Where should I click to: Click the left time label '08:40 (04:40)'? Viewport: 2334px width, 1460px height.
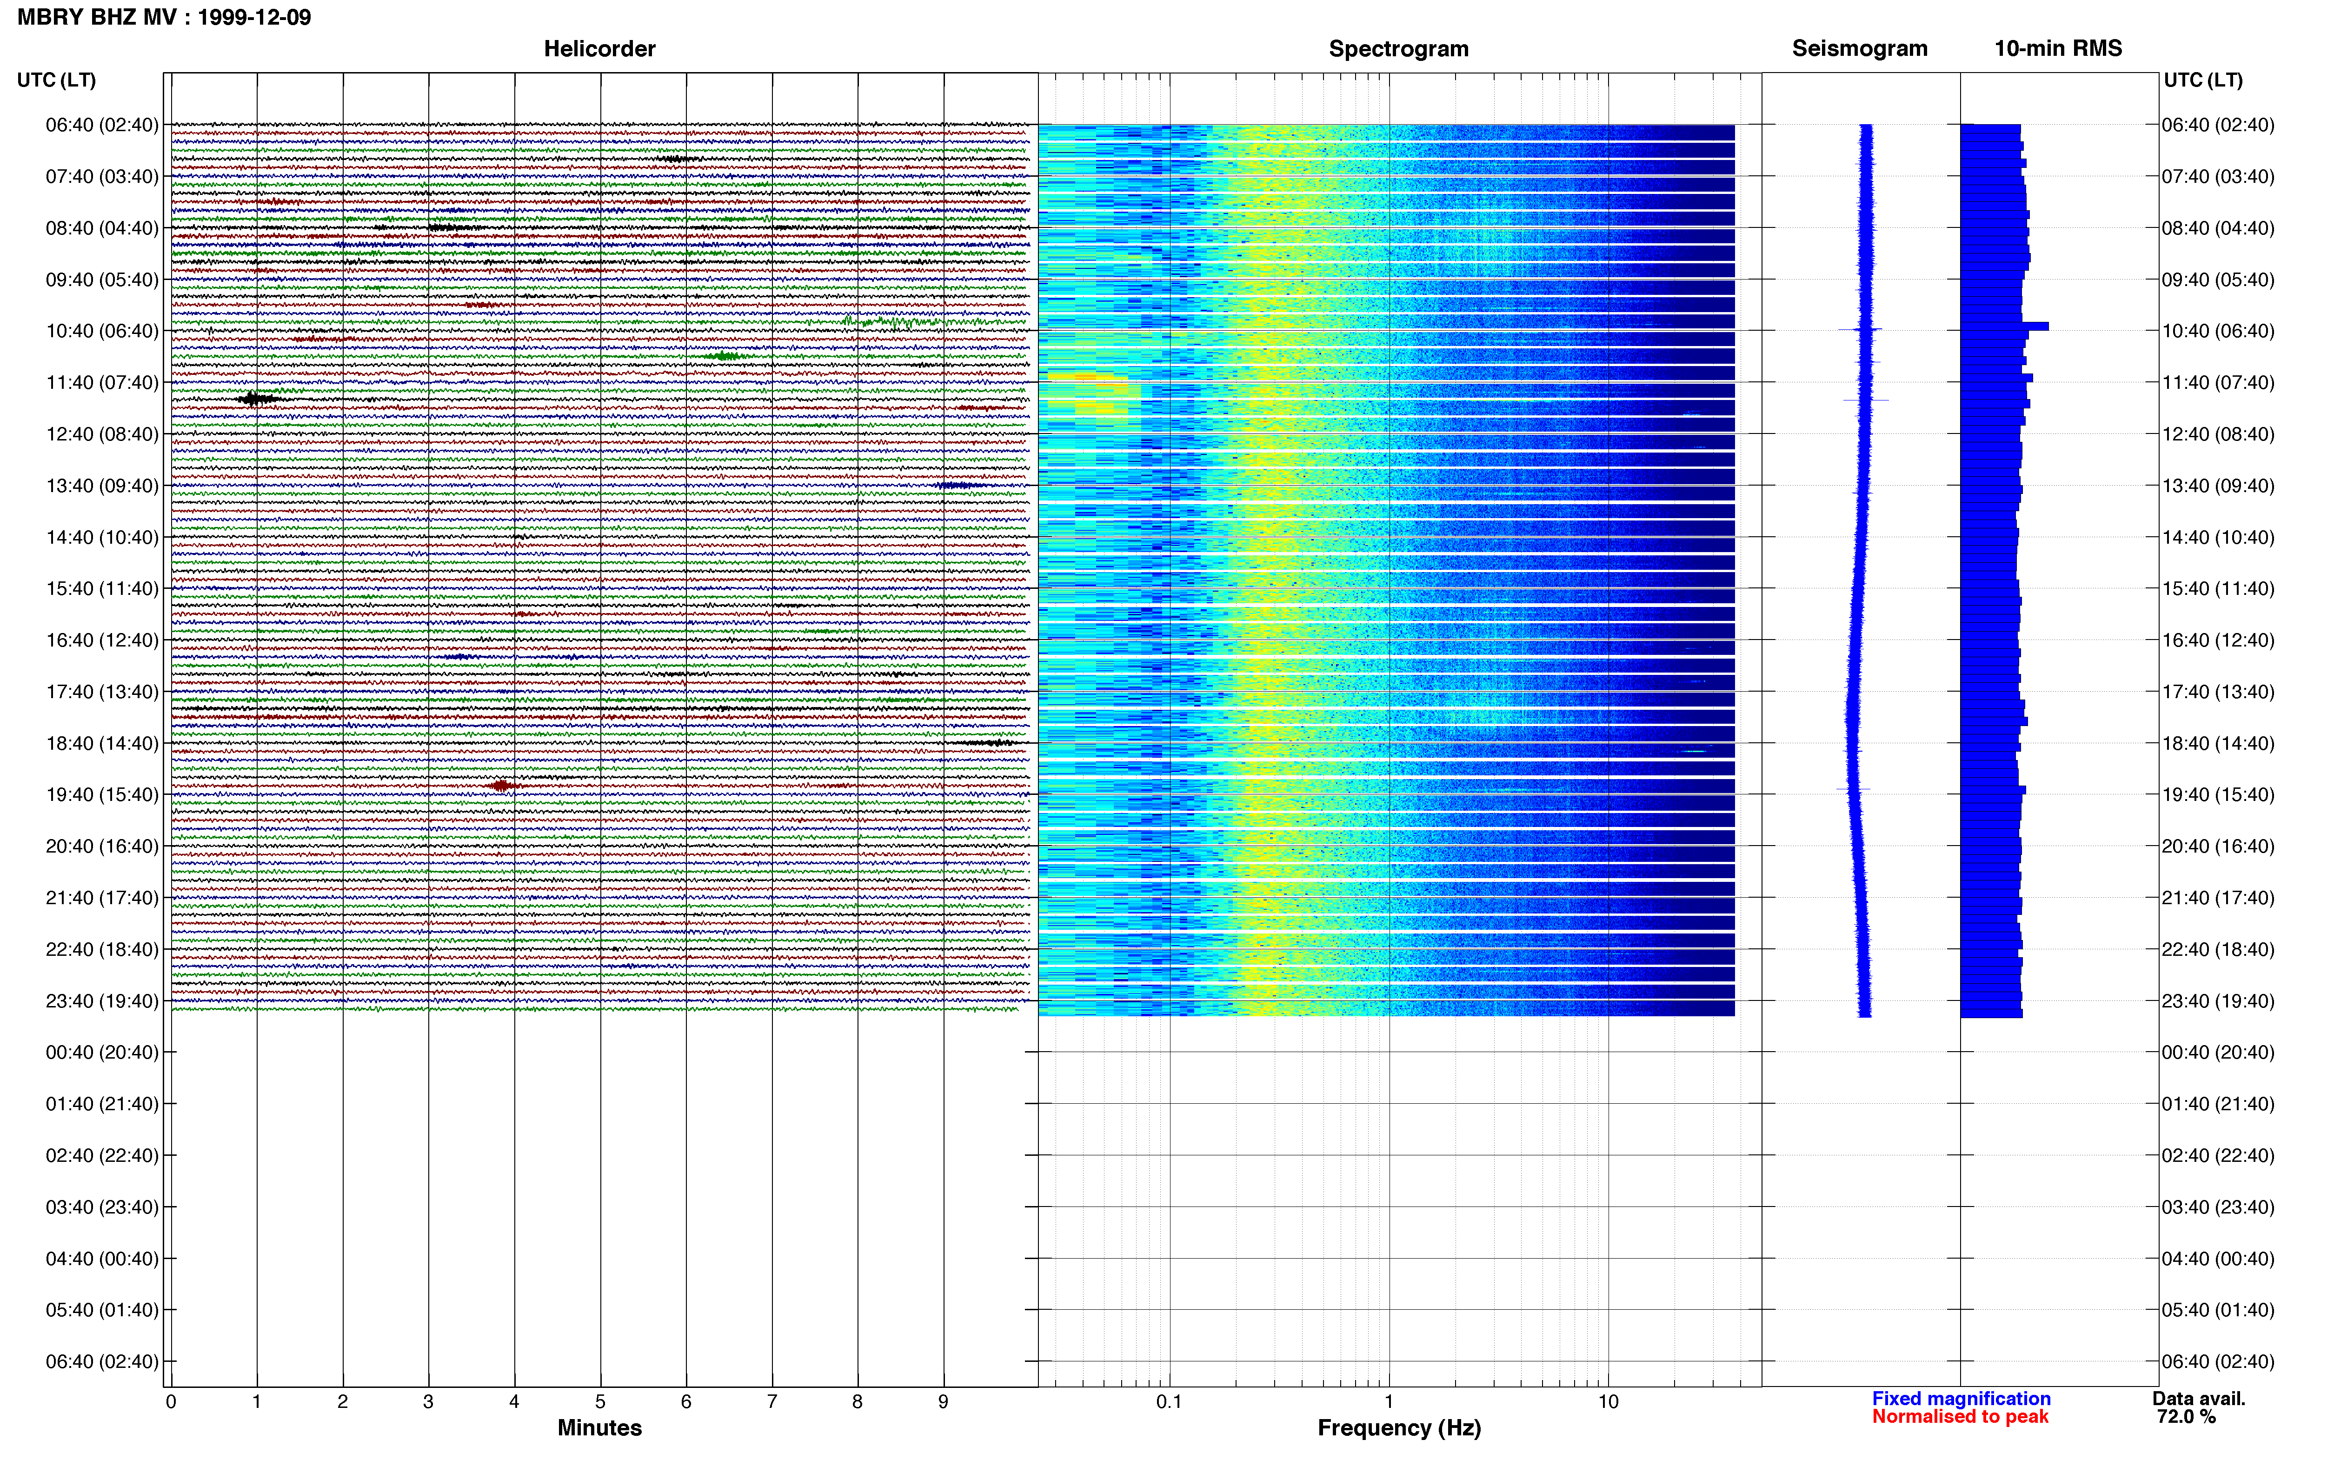coord(102,228)
